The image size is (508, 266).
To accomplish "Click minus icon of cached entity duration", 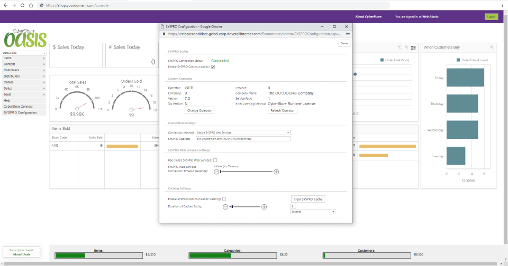I will [x=225, y=207].
